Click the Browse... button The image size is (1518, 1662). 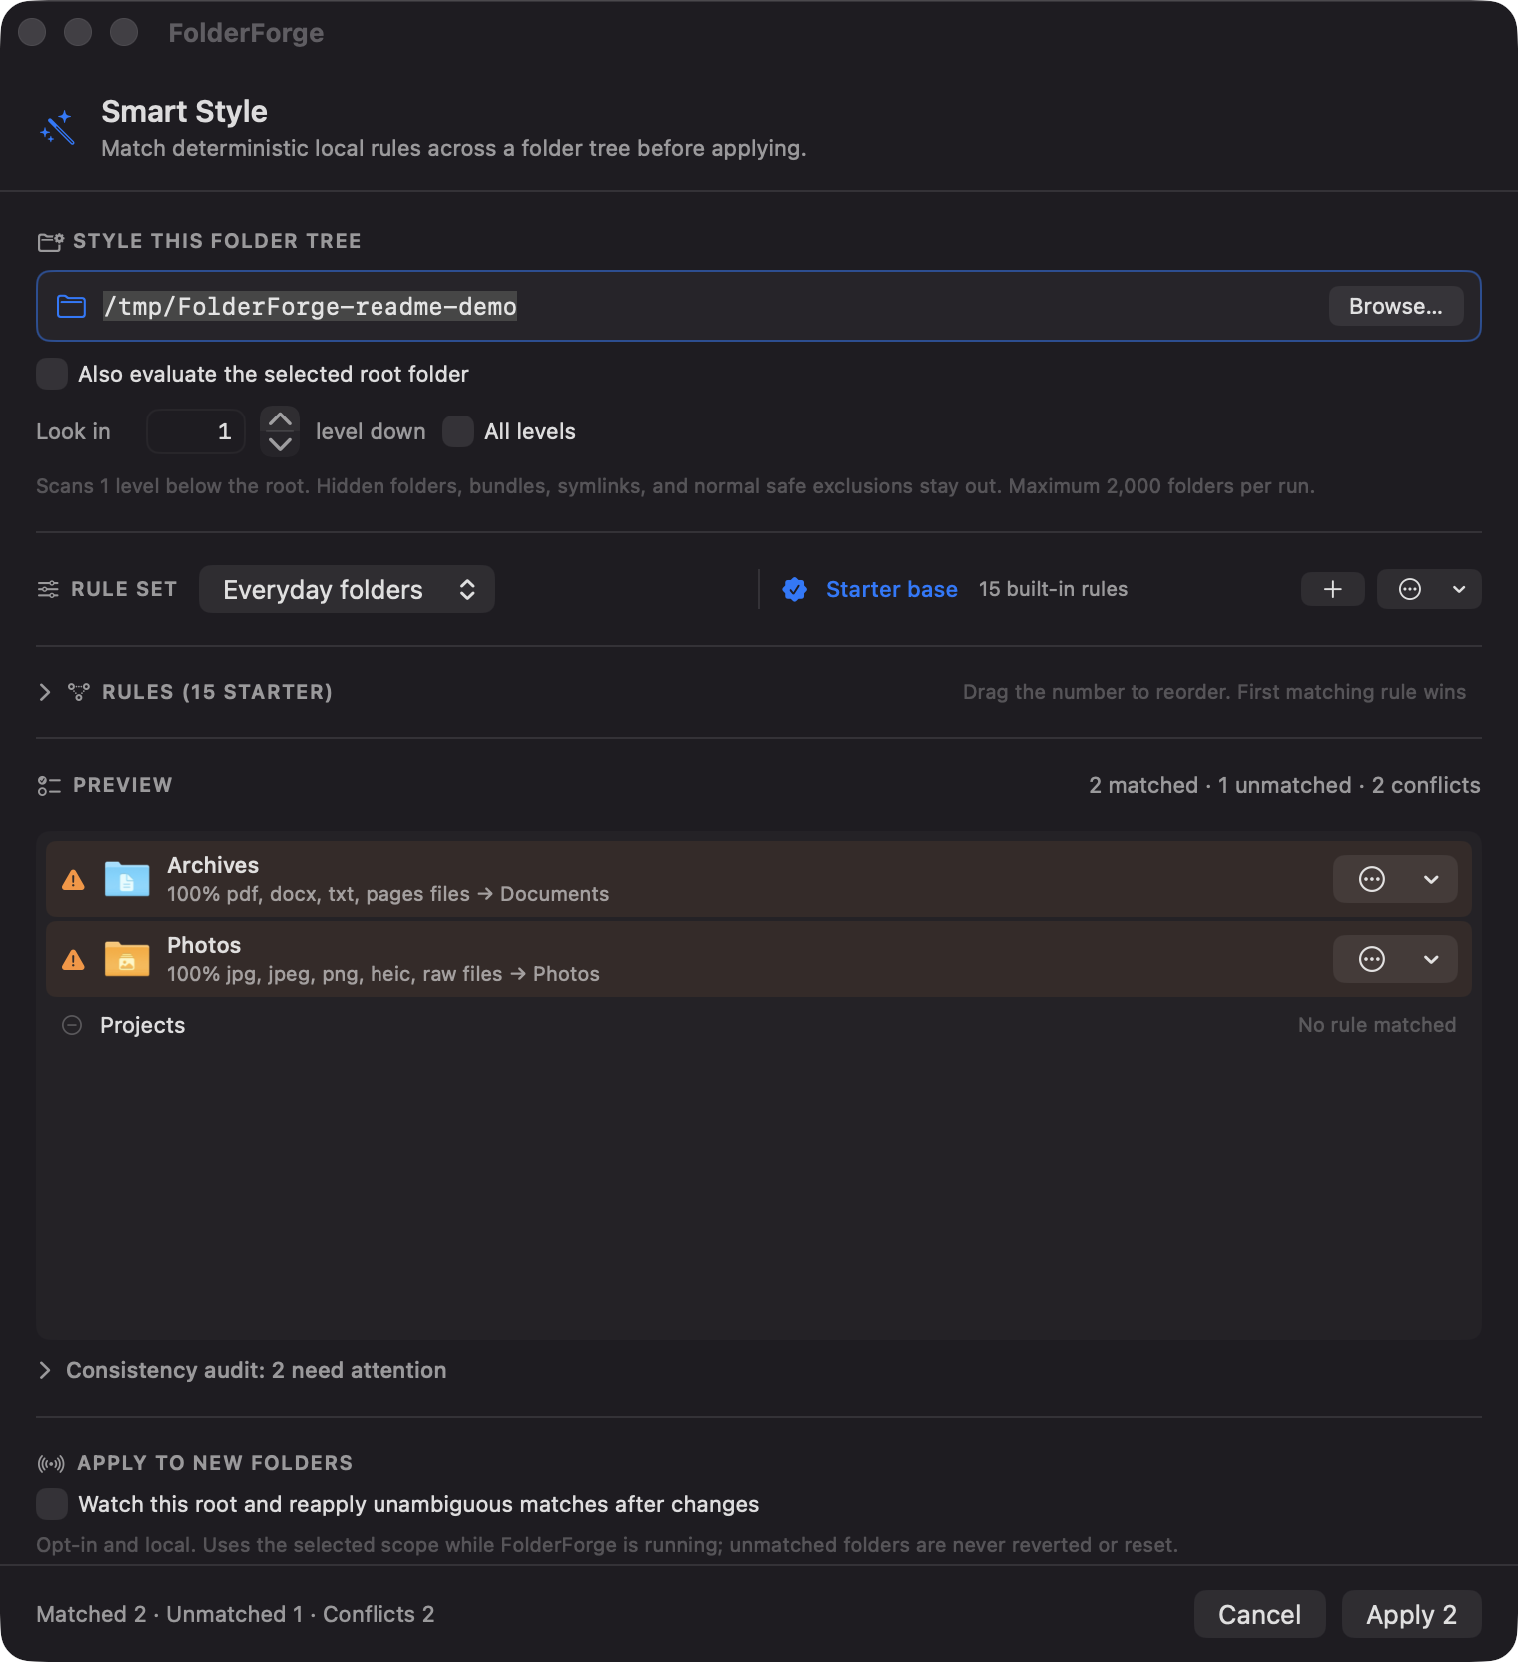click(1395, 306)
